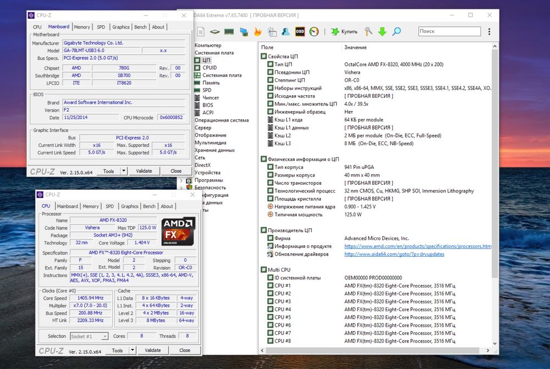The height and width of the screenshot is (369, 550).
Task: Open the aida64.com driver updates link
Action: [394, 254]
